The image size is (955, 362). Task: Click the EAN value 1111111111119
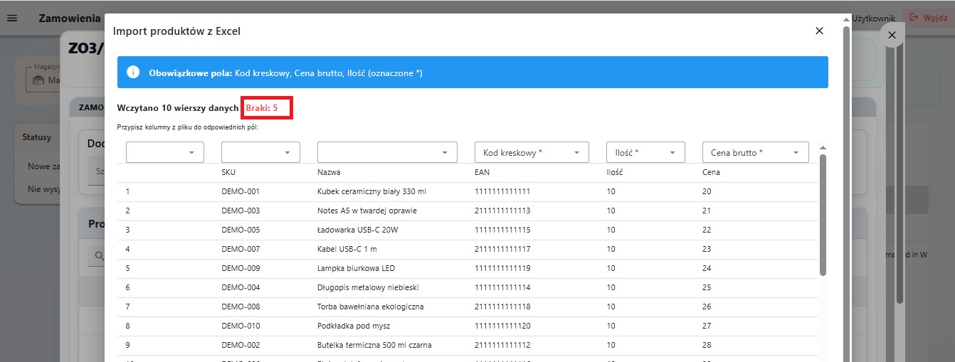point(502,268)
